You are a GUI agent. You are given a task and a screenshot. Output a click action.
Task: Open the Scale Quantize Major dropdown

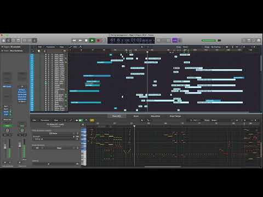[59, 148]
